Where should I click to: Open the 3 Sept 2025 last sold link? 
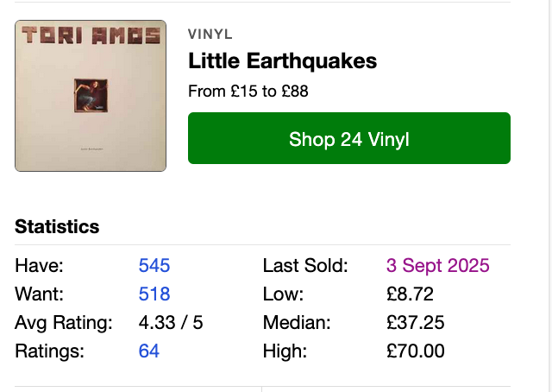click(437, 265)
